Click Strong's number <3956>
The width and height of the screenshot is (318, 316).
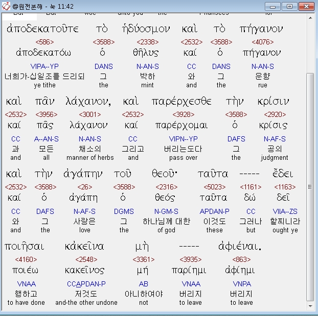click(47, 114)
